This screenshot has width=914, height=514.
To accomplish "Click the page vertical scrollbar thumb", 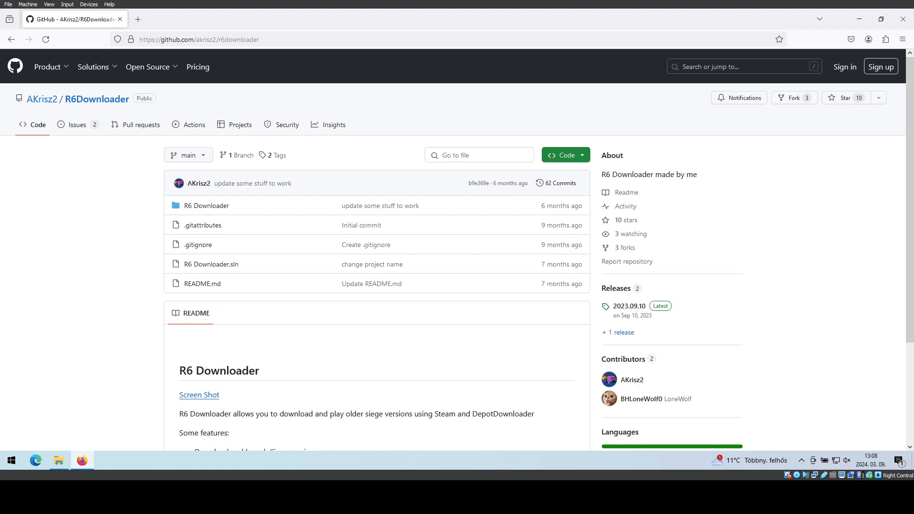I will click(x=910, y=200).
